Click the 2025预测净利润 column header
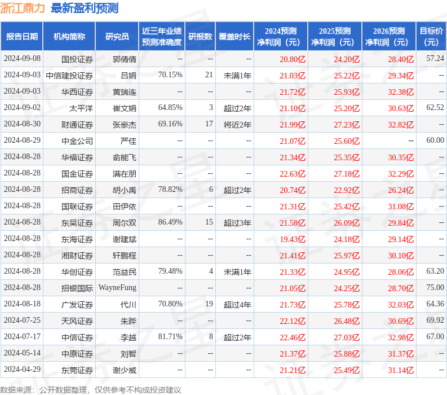 coord(335,37)
